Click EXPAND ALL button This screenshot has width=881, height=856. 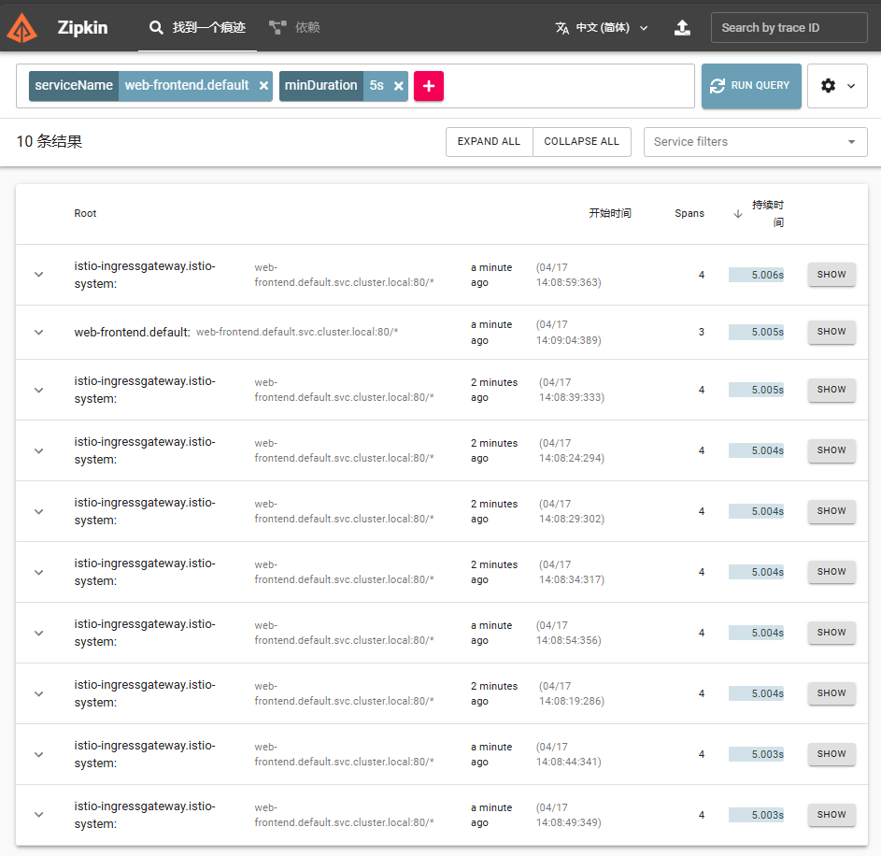(489, 142)
